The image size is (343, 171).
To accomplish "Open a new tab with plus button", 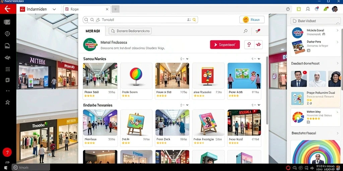I will (116, 9).
